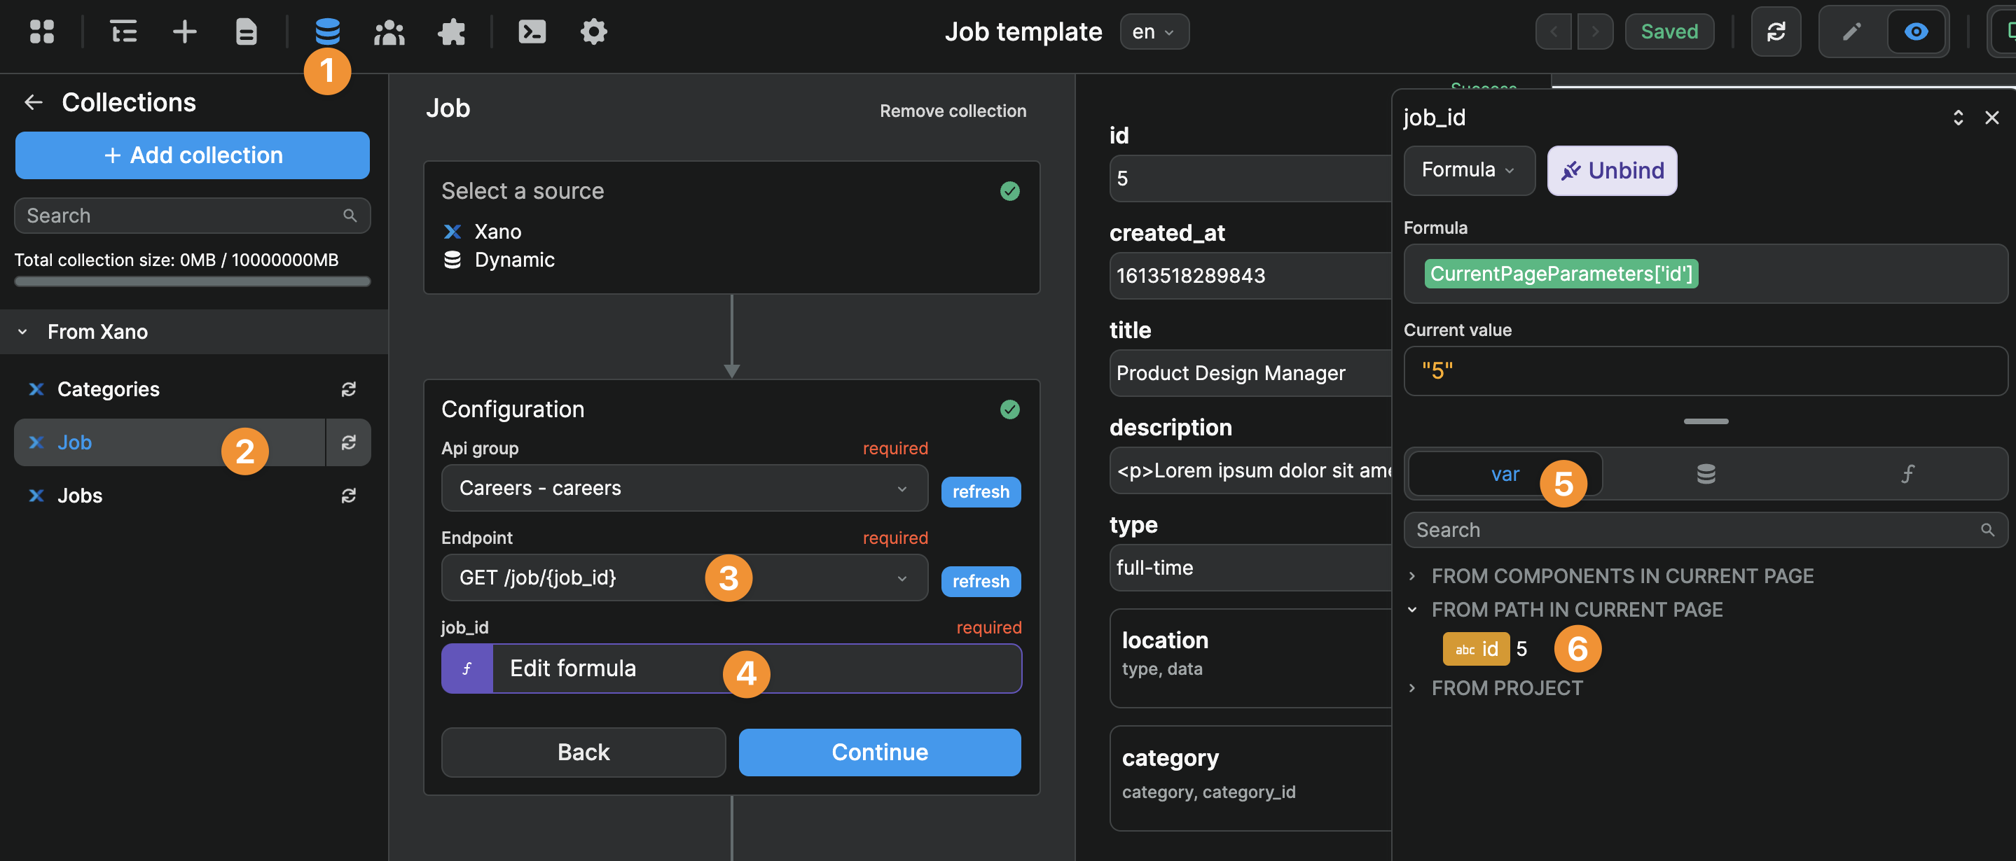
Task: Open the users and roles icon
Action: [x=389, y=32]
